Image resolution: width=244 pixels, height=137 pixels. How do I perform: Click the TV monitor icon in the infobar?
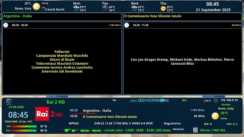tap(9, 102)
